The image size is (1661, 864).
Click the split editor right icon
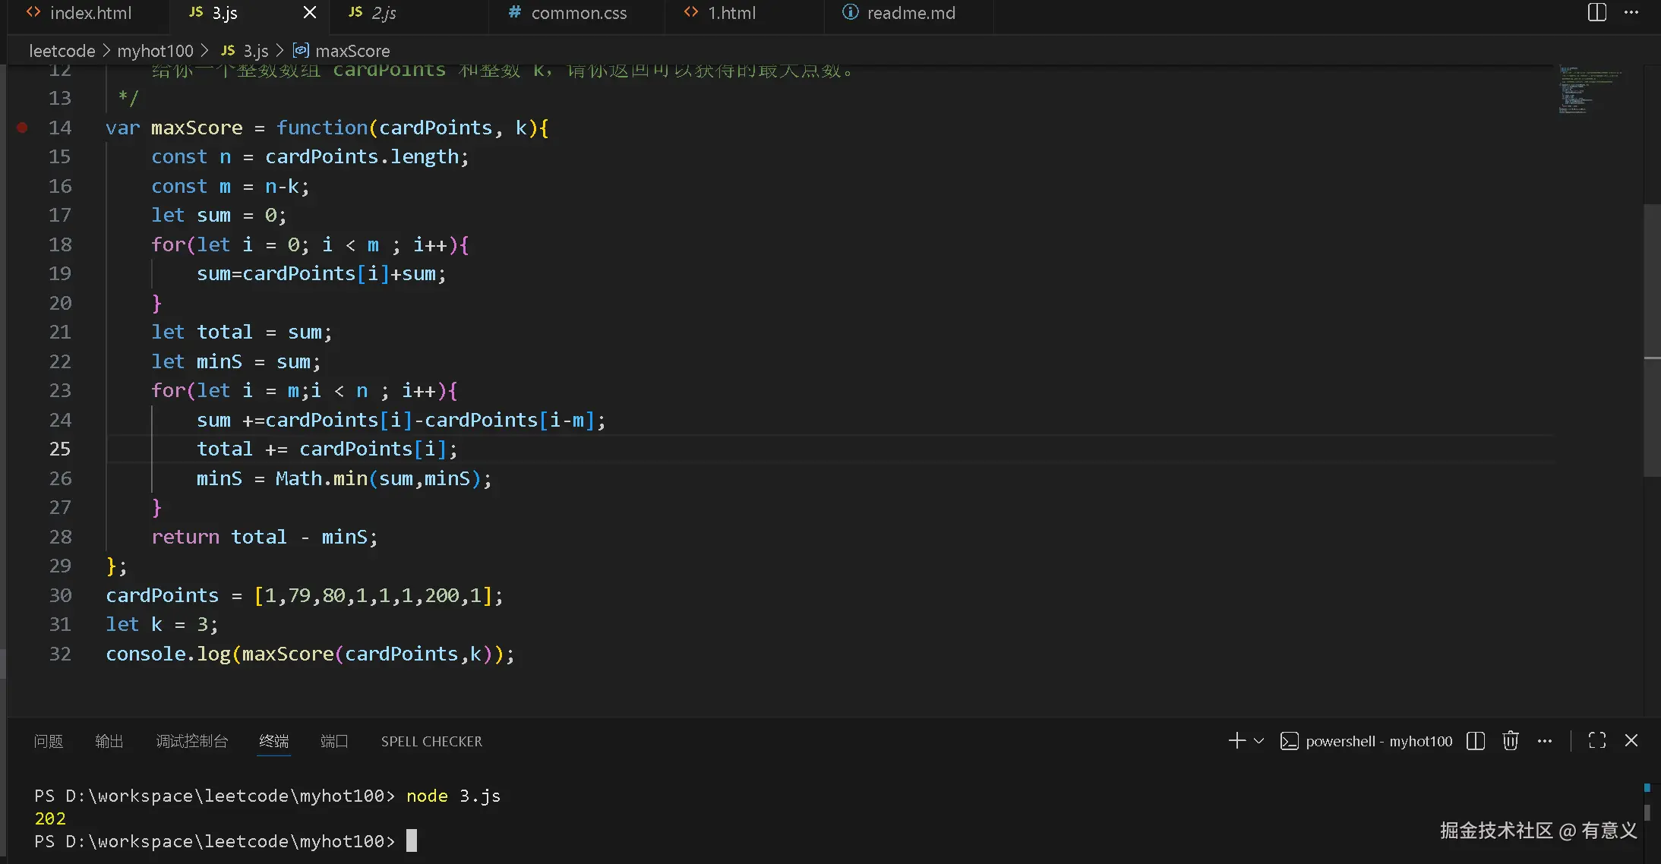(1596, 13)
